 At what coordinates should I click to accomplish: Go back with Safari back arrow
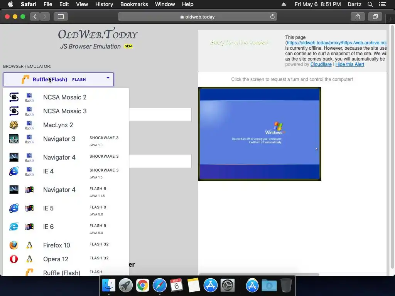pyautogui.click(x=35, y=17)
